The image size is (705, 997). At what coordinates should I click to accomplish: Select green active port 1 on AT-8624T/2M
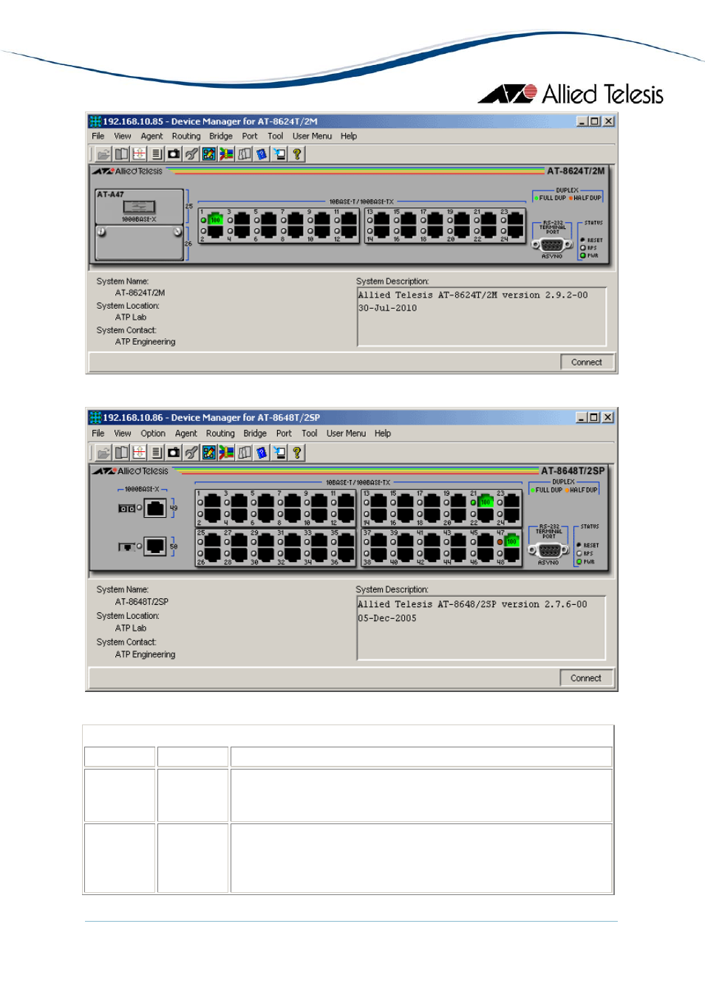click(215, 219)
